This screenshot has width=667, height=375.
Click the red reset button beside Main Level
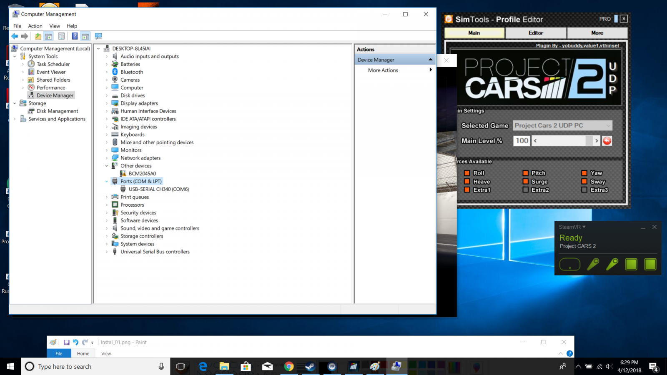pos(607,141)
